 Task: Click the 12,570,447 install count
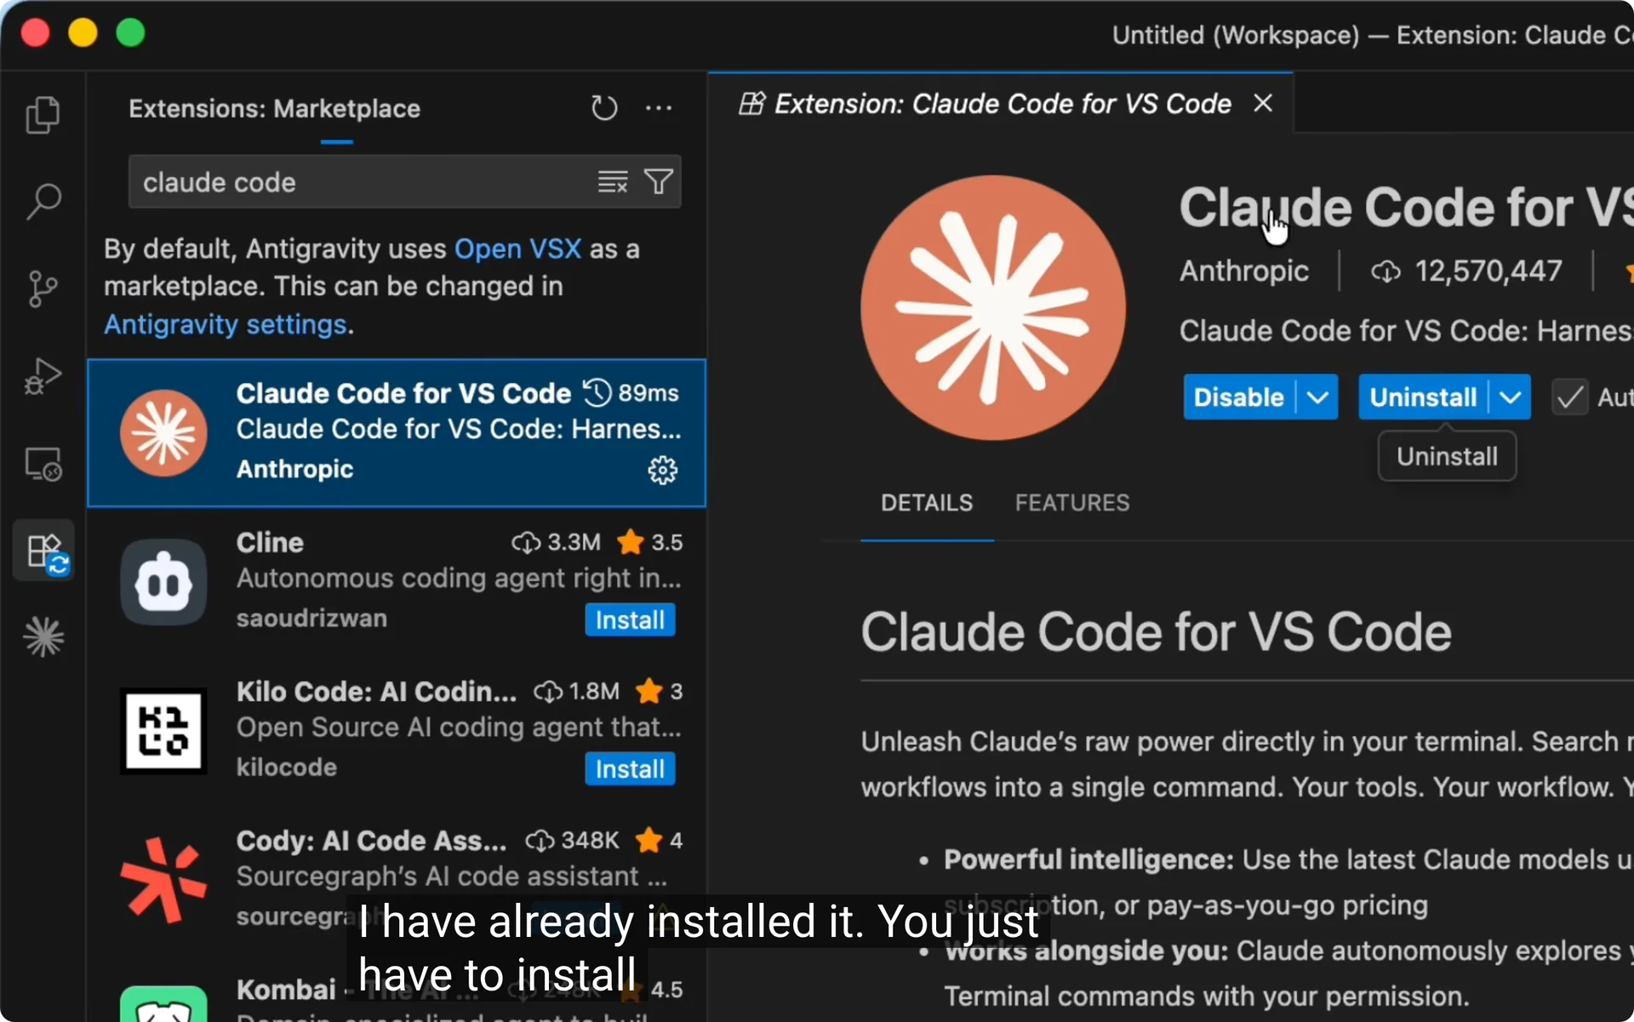(x=1466, y=271)
